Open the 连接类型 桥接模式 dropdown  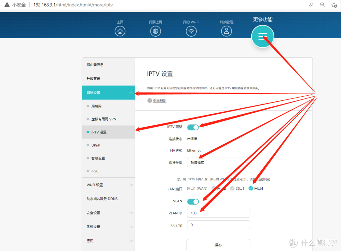coord(218,162)
